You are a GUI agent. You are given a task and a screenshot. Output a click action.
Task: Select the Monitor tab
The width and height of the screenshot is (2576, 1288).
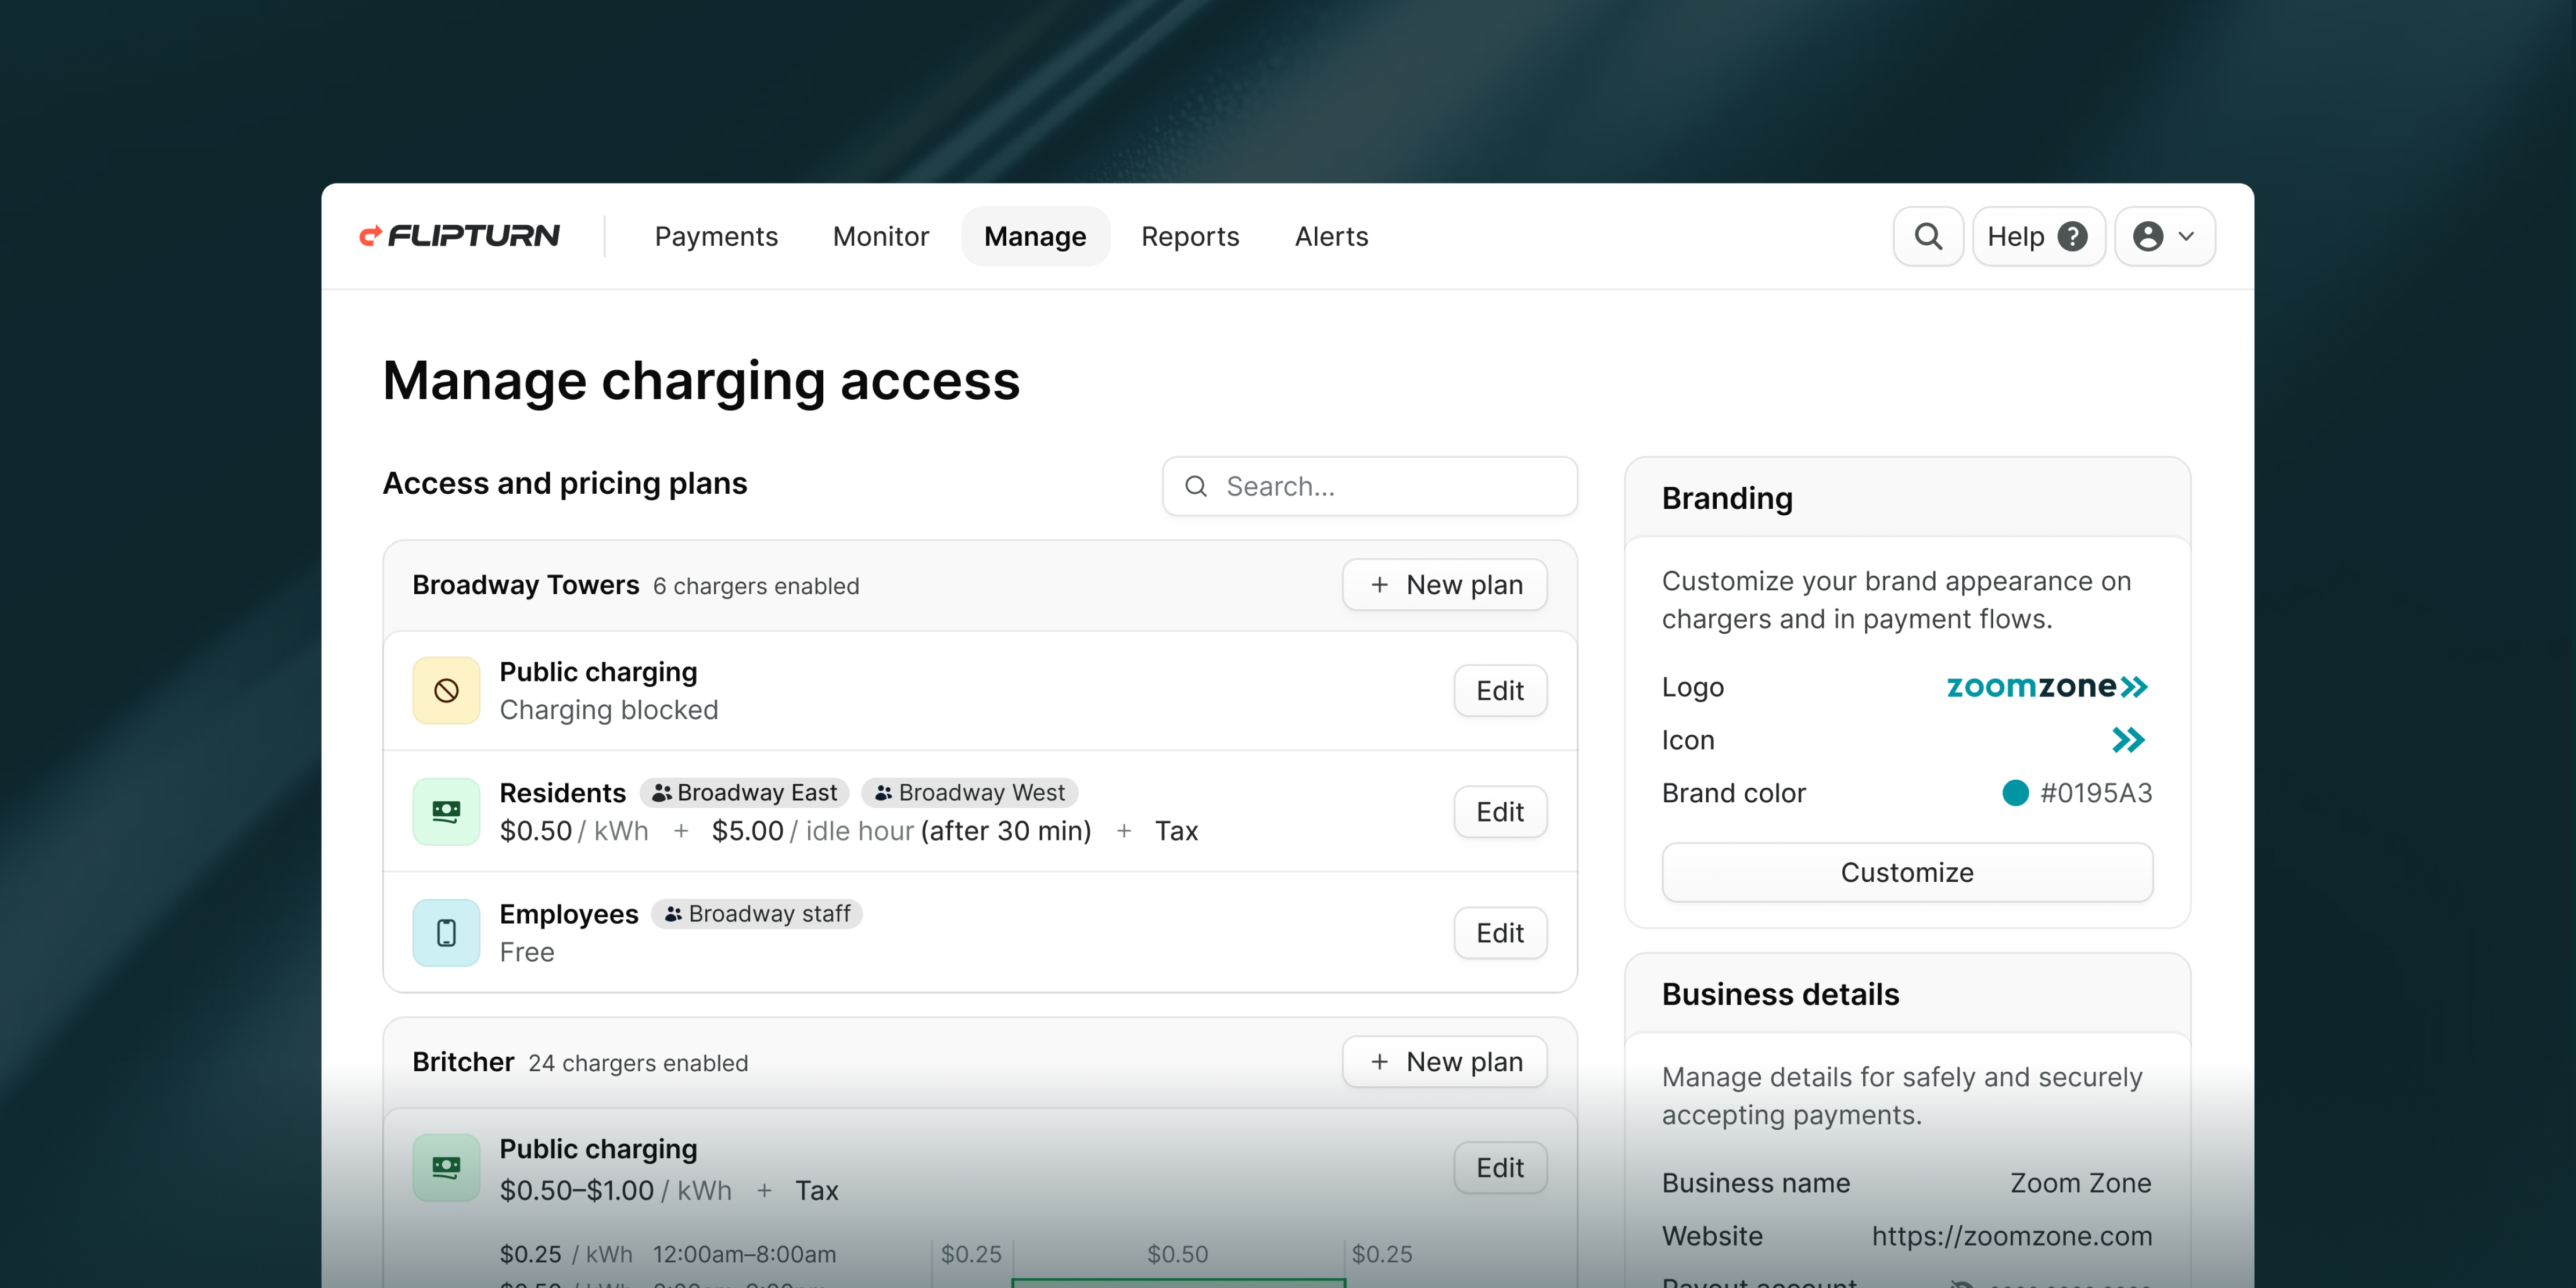880,236
